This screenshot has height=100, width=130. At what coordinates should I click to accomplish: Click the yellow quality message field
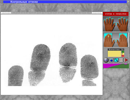click(x=114, y=54)
